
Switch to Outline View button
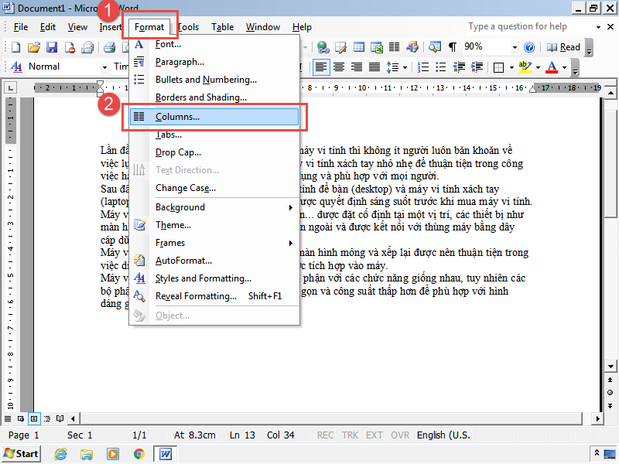click(47, 418)
